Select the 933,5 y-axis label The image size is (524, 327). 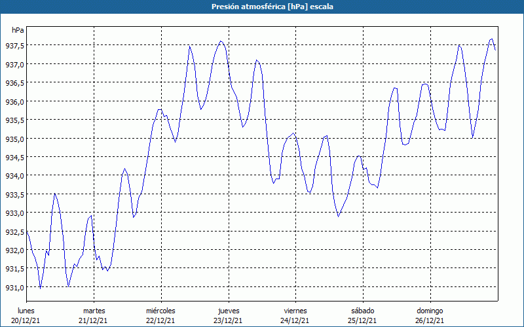pos(15,194)
